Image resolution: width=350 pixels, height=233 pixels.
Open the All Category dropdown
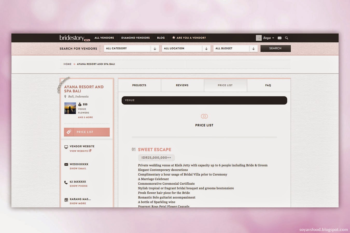131,48
